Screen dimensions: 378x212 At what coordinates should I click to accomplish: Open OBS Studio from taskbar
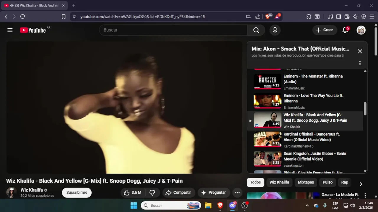[245, 206]
